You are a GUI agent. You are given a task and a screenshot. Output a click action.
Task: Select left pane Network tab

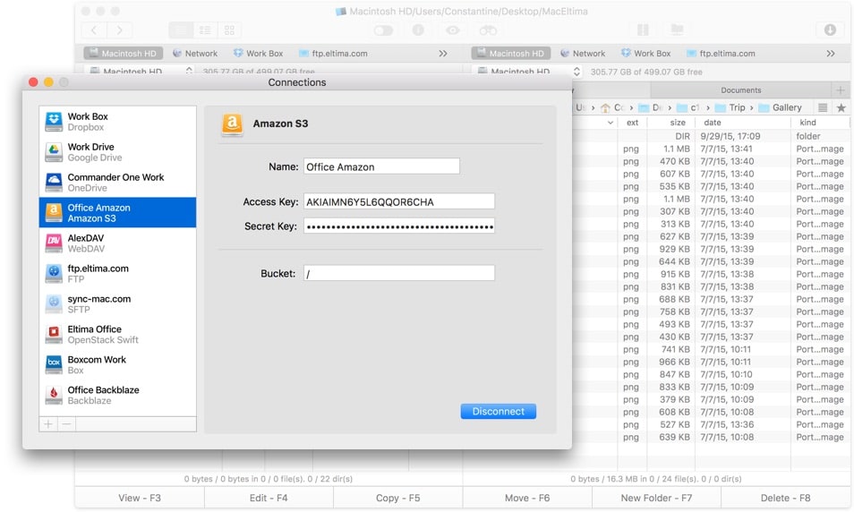(195, 54)
